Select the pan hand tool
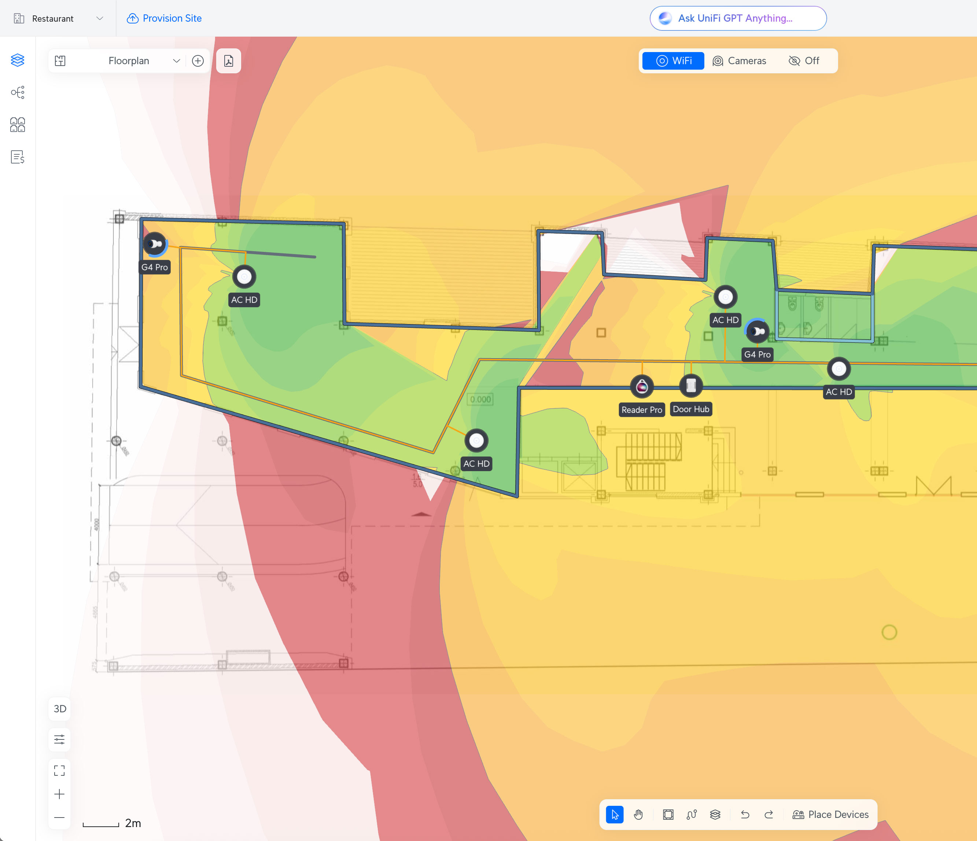 [639, 814]
